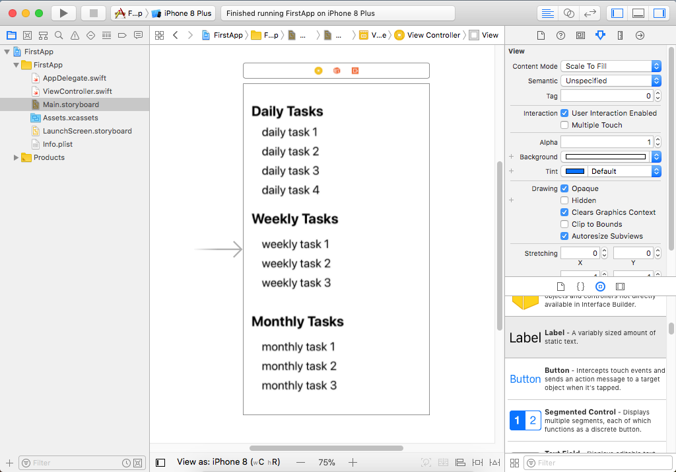The width and height of the screenshot is (676, 472).
Task: Go back in editor history
Action: (176, 36)
